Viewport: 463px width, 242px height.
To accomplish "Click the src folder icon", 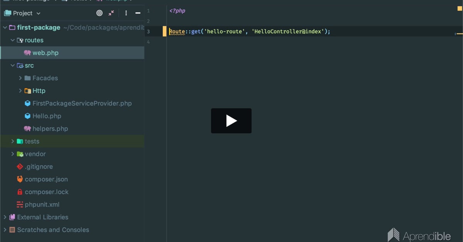I will (x=20, y=66).
